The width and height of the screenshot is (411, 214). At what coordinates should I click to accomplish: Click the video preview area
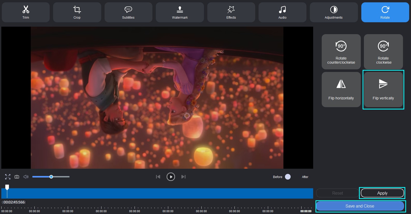(157, 98)
